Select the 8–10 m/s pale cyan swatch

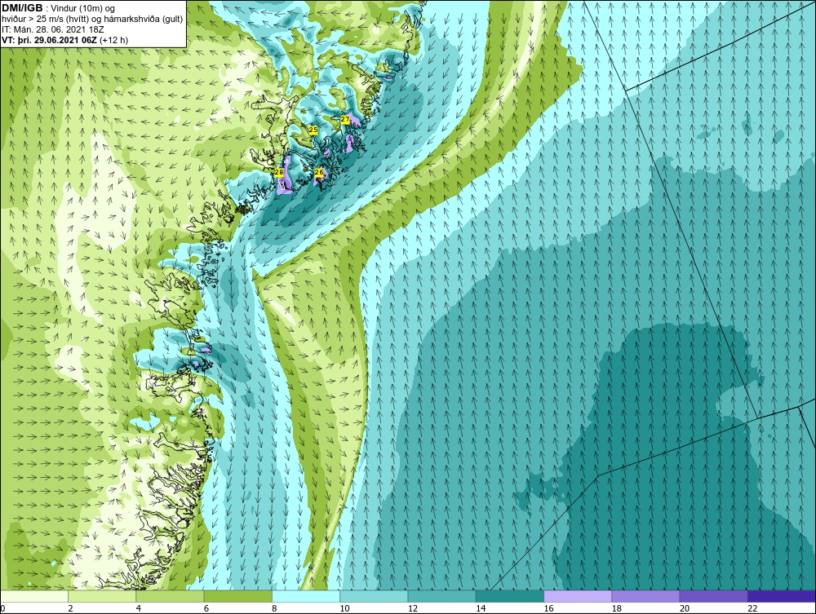(x=306, y=596)
